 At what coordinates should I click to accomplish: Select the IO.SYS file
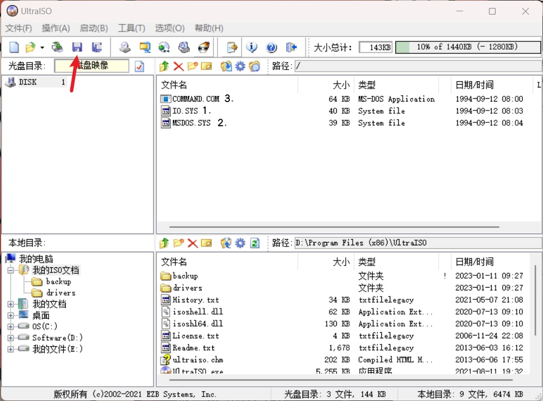(x=185, y=111)
